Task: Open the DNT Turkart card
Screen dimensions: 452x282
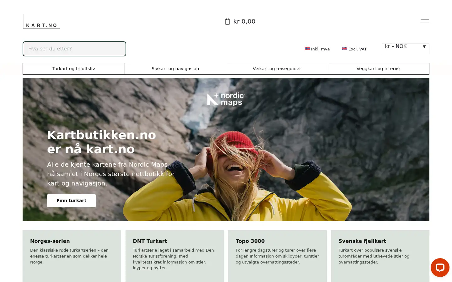Action: [175, 256]
